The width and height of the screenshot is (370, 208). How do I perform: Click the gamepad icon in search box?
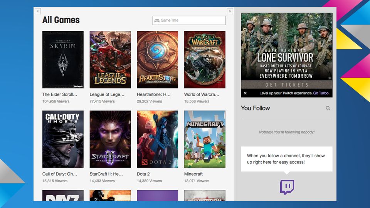pos(157,20)
